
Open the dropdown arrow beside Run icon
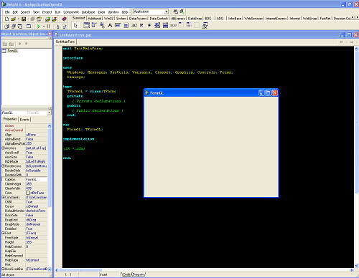[44, 27]
